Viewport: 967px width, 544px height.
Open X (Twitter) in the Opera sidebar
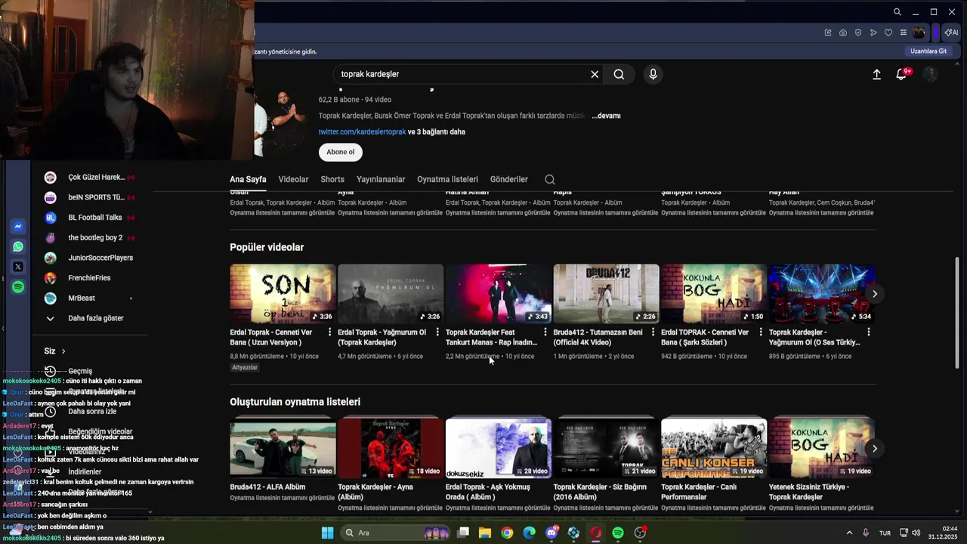click(18, 267)
